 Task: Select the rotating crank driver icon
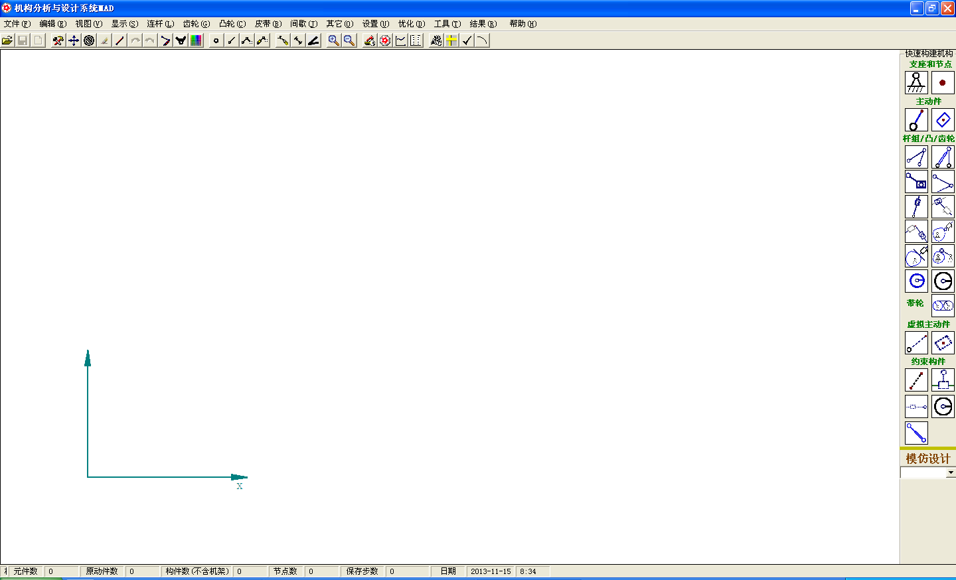[x=916, y=119]
